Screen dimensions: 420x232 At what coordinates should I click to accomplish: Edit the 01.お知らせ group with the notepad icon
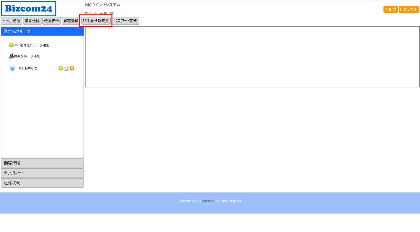pos(66,68)
